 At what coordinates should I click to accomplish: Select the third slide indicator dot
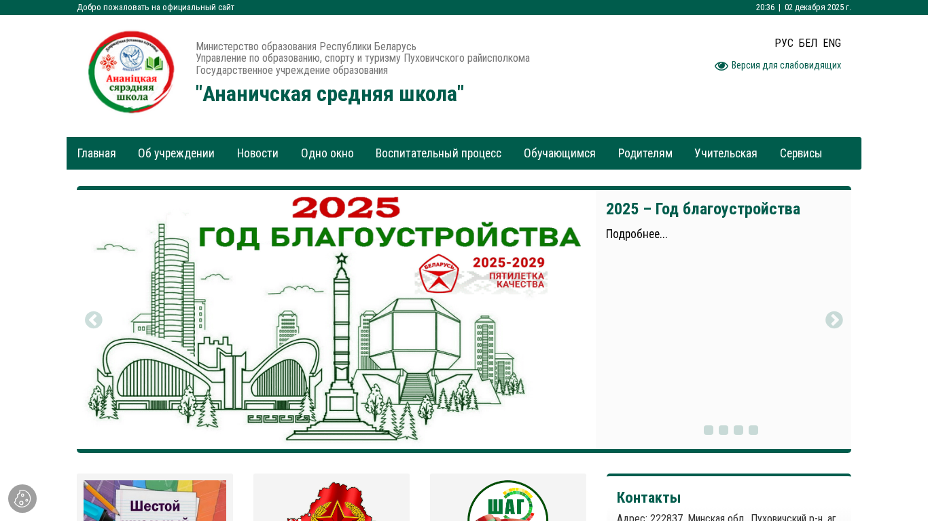point(738,430)
